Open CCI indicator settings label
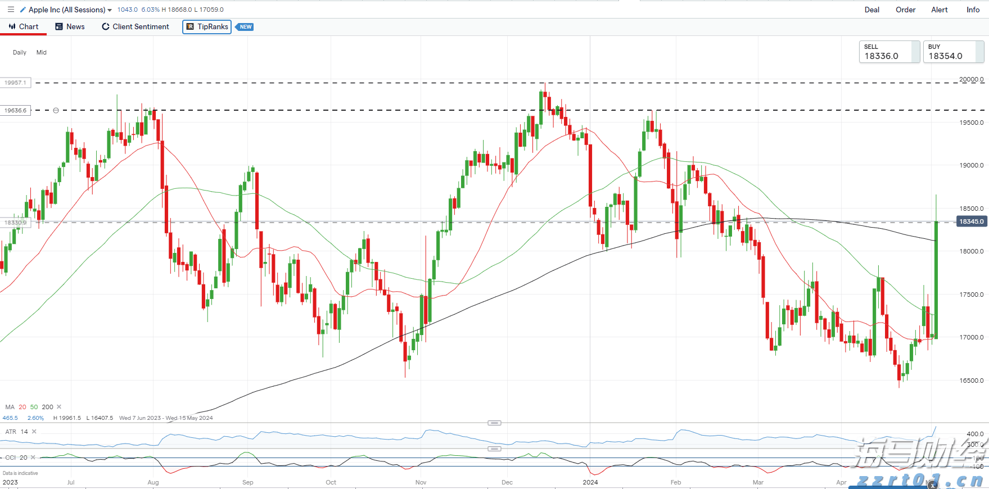The height and width of the screenshot is (489, 989). coord(11,458)
